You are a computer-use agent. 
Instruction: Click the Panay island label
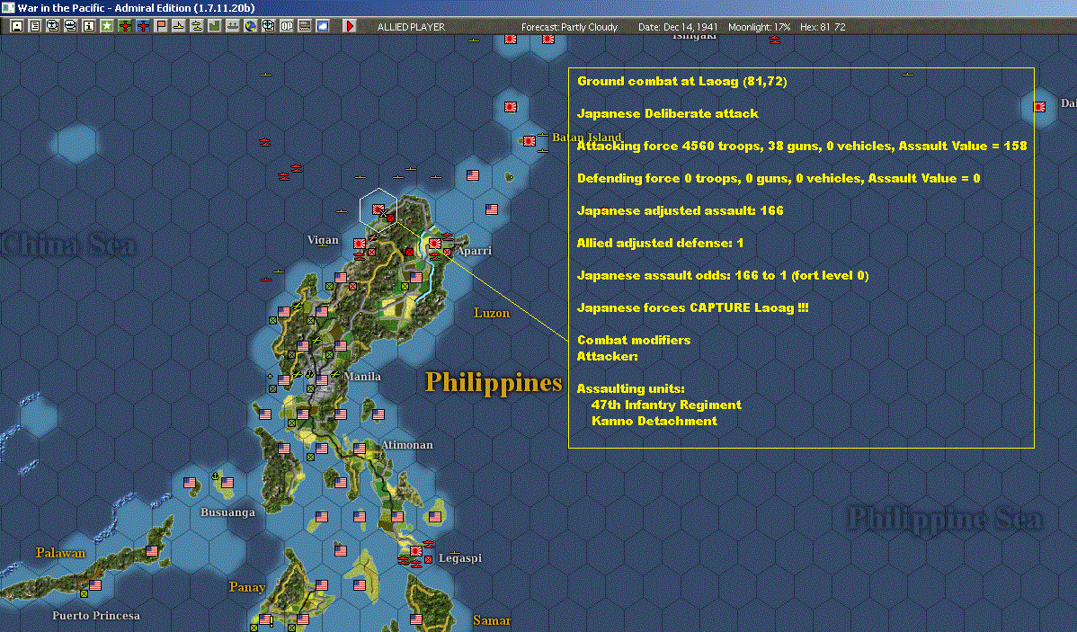247,587
